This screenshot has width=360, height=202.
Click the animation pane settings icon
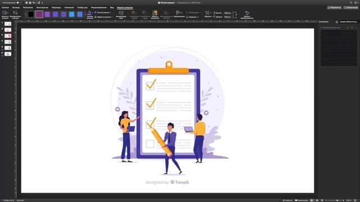click(336, 22)
